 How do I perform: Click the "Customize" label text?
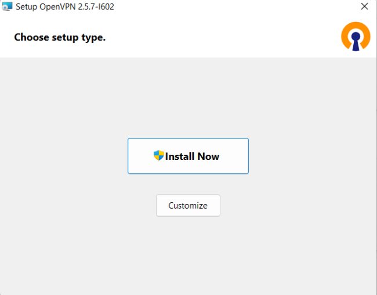click(188, 206)
